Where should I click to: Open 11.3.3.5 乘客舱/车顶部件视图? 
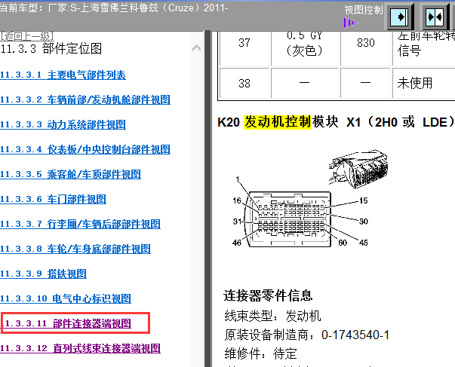point(70,175)
